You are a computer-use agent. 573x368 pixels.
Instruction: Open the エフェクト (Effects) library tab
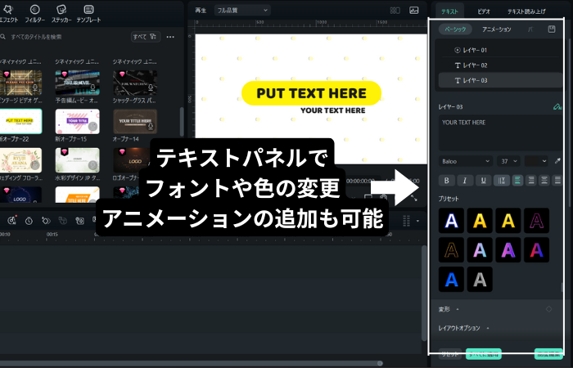[8, 14]
